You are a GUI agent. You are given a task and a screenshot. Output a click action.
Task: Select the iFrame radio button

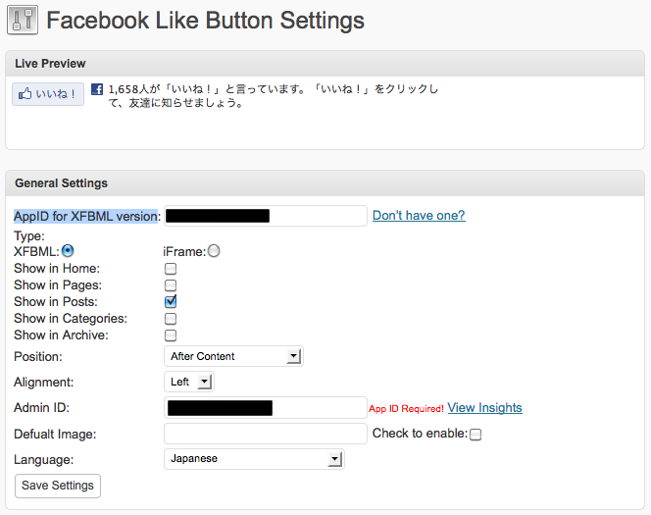[x=214, y=251]
